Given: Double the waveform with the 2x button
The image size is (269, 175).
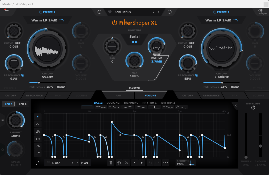Looking at the screenshot, I should [126, 163].
